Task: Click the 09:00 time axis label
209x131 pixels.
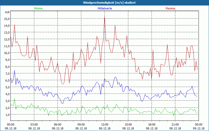Action: pyautogui.click(x=81, y=125)
